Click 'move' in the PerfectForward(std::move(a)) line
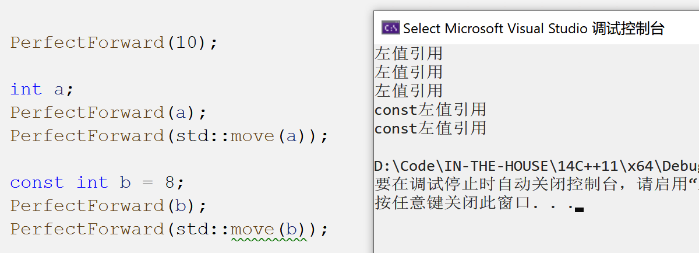 pos(253,136)
